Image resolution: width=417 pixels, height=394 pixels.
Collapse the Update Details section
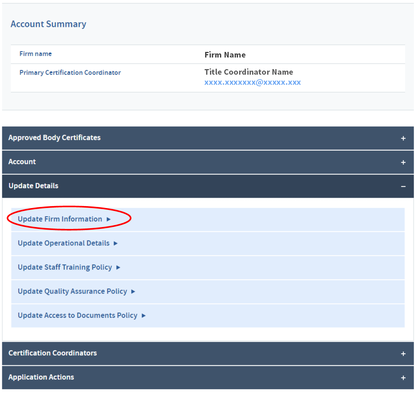(x=208, y=186)
